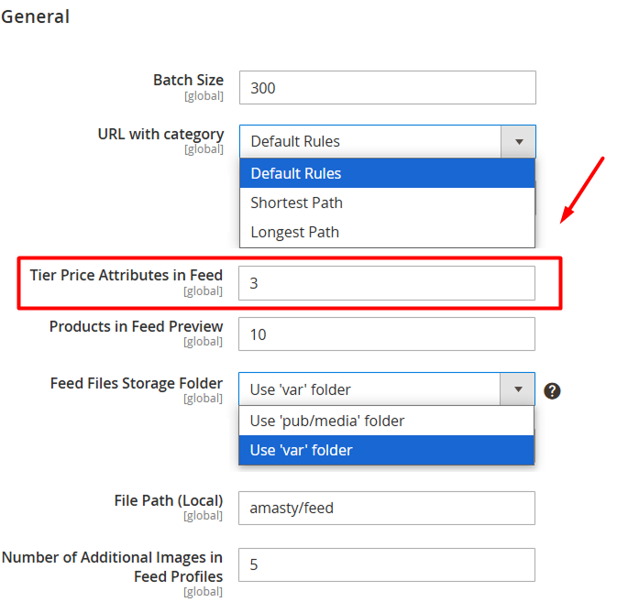Screen dimensions: 628x602
Task: Click the File Path (Local) input field
Action: [387, 508]
